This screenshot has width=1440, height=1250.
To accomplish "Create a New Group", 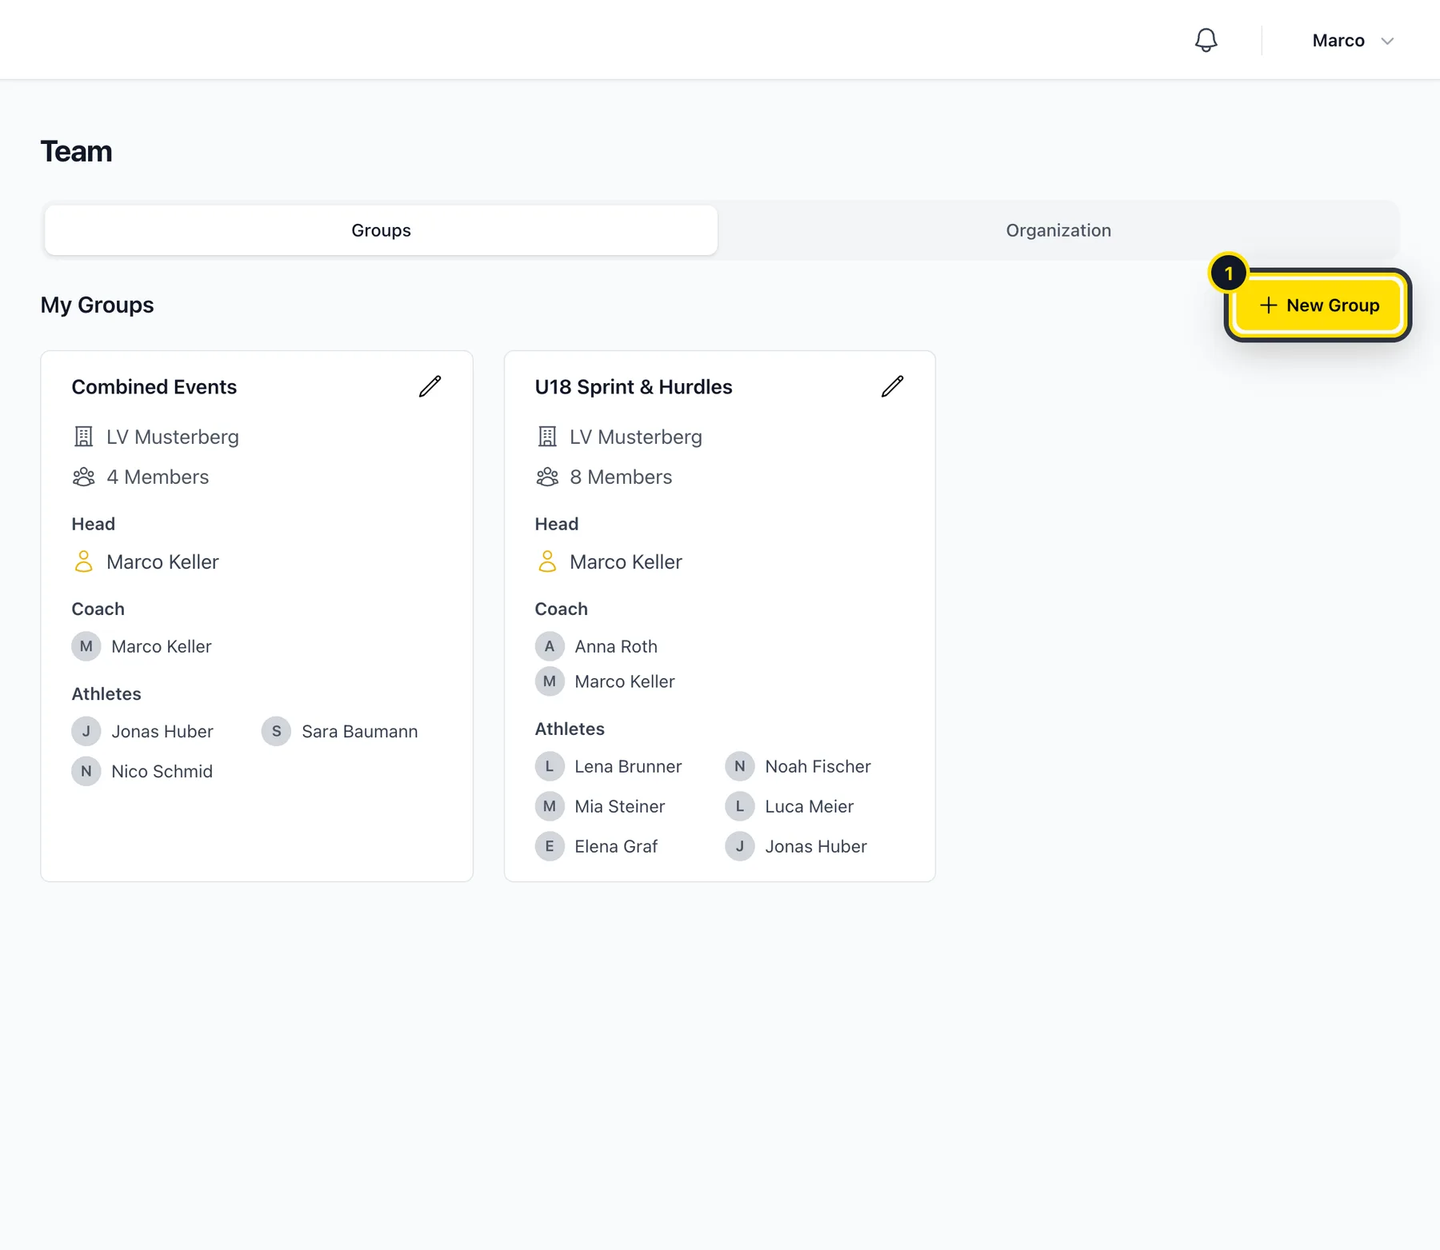I will 1318,306.
